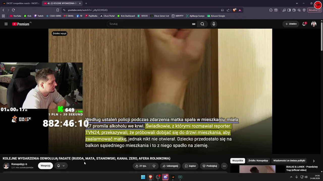This screenshot has width=323, height=181.
Task: Open more actions three-dot menu under video
Action: click(x=224, y=166)
